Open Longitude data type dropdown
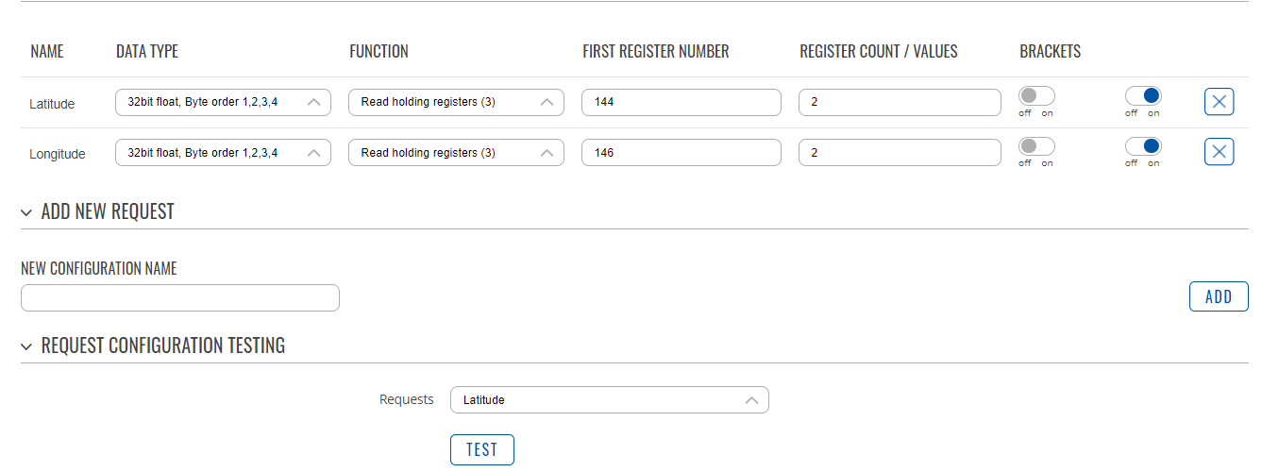 (223, 153)
